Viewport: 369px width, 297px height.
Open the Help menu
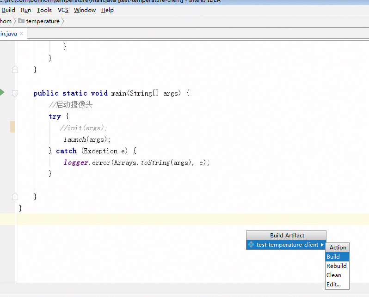pos(108,10)
